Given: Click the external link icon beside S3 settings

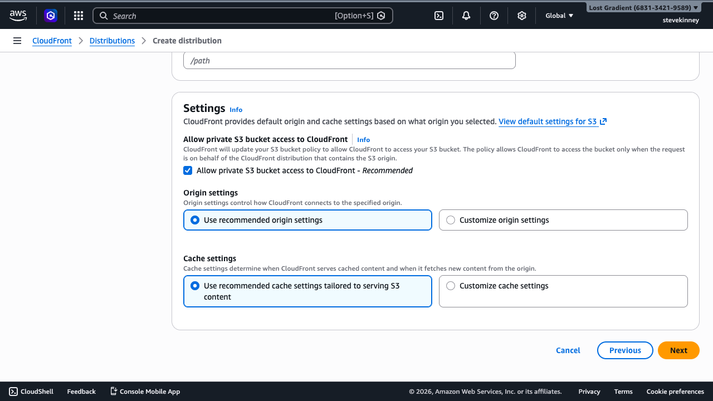Looking at the screenshot, I should tap(603, 121).
